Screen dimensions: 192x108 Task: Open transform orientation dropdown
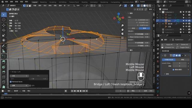pyautogui.click(x=79, y=6)
